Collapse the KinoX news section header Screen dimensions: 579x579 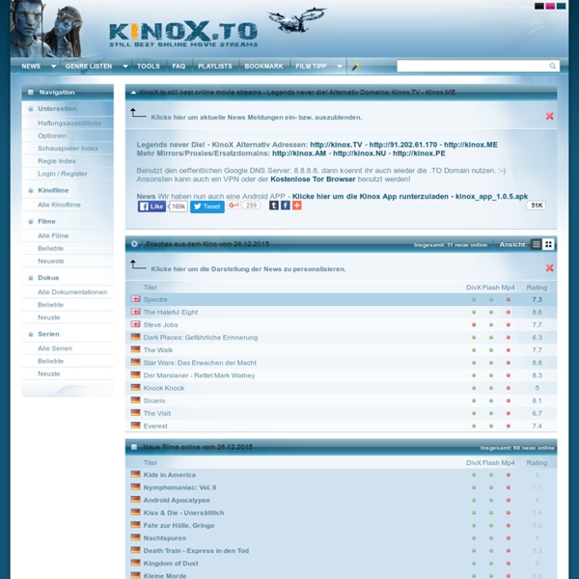pos(133,93)
